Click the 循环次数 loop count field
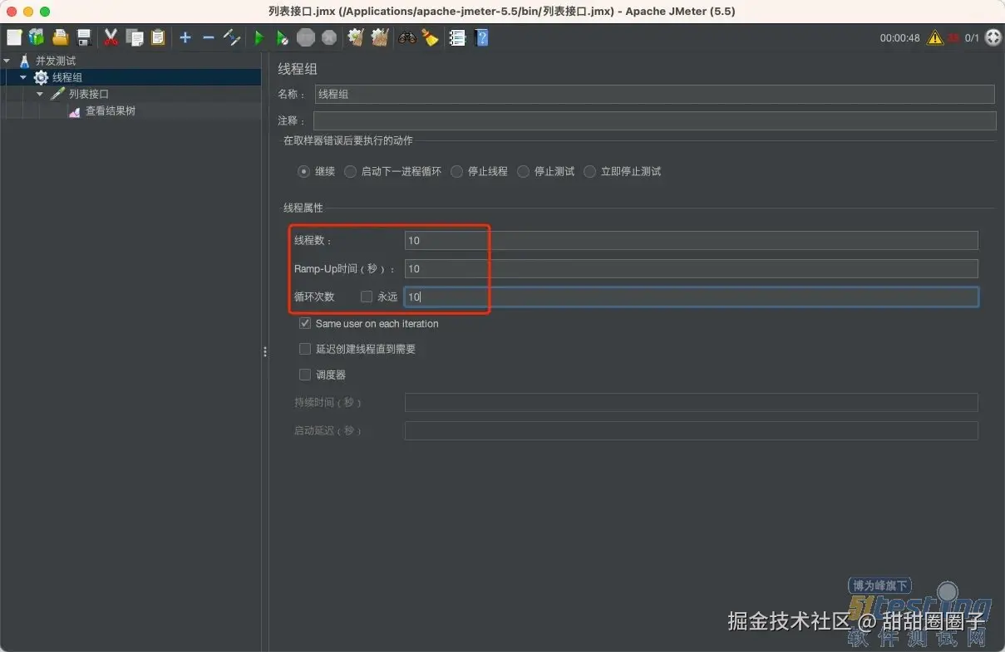Viewport: 1005px width, 652px height. tap(691, 297)
